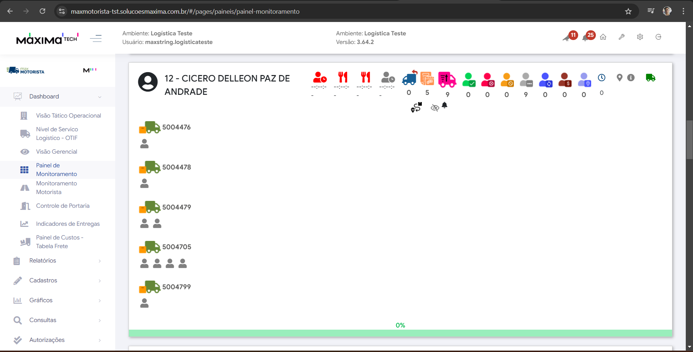The height and width of the screenshot is (352, 693).
Task: Expand the Gráficos menu chevron
Action: point(100,300)
